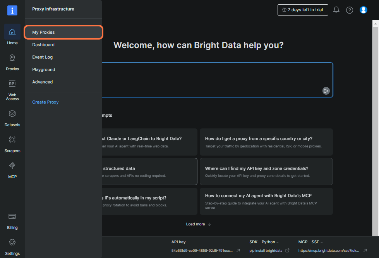This screenshot has height=258, width=379.
Task: Click the API key value text
Action: coord(202,251)
